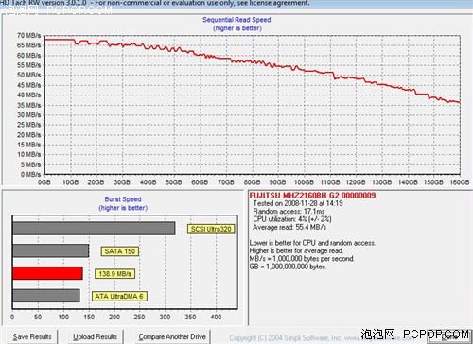Click 'Lower is better for CPU' note
Viewport: 473px width, 344px height.
click(x=312, y=243)
